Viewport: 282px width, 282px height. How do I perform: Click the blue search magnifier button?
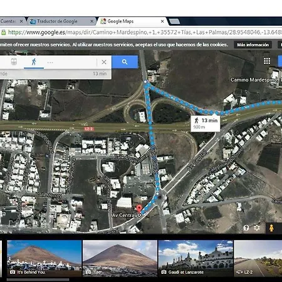125,62
